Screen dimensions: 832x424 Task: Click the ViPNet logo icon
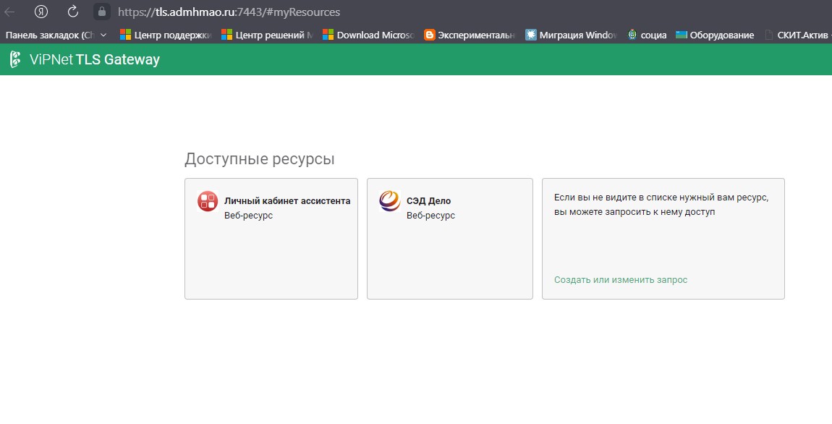(x=15, y=59)
